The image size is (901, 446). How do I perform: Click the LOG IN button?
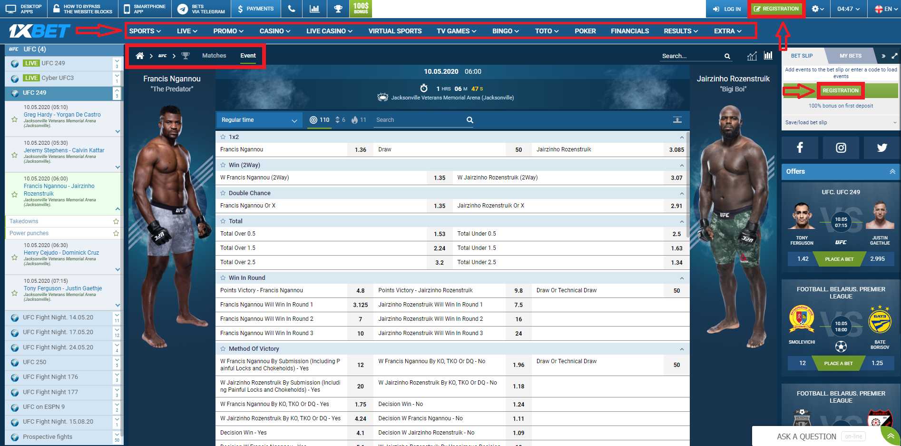pyautogui.click(x=727, y=9)
